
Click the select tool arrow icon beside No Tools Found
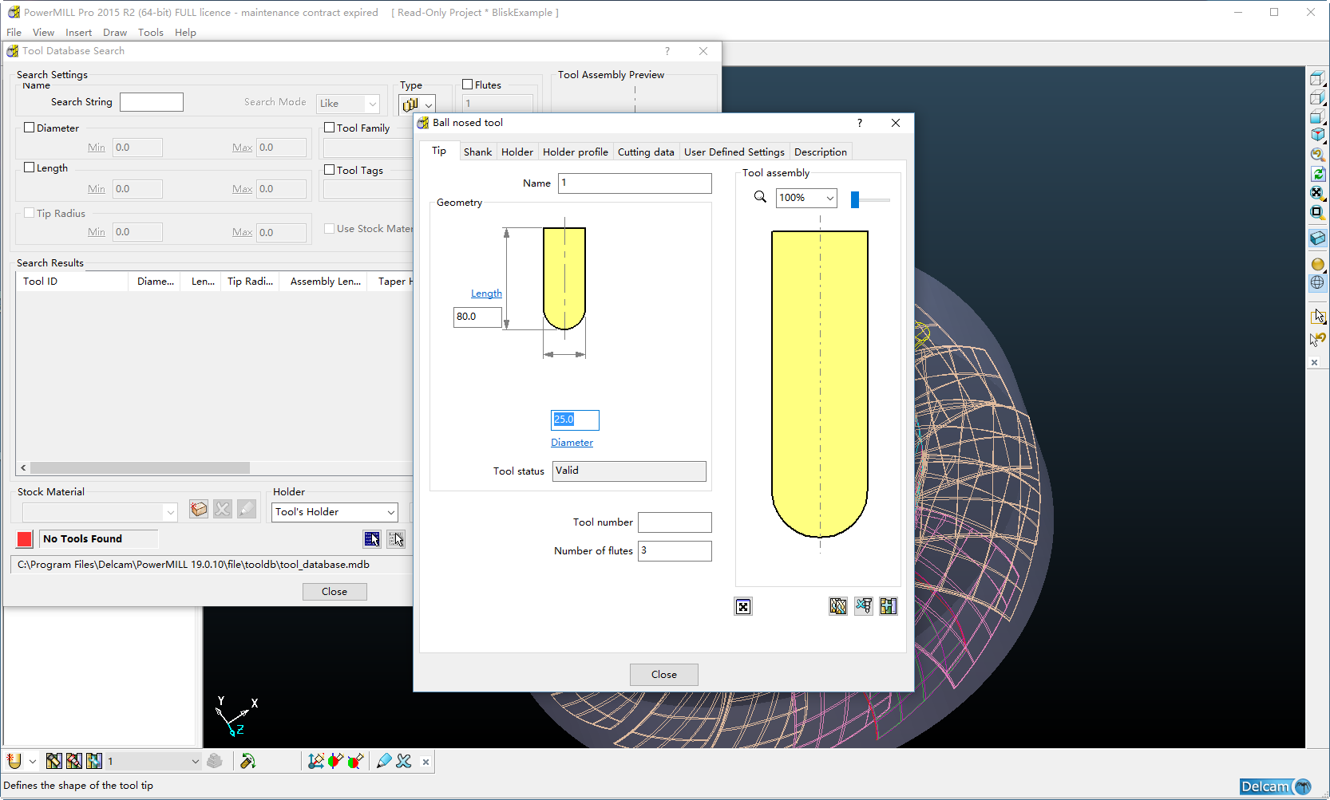372,539
